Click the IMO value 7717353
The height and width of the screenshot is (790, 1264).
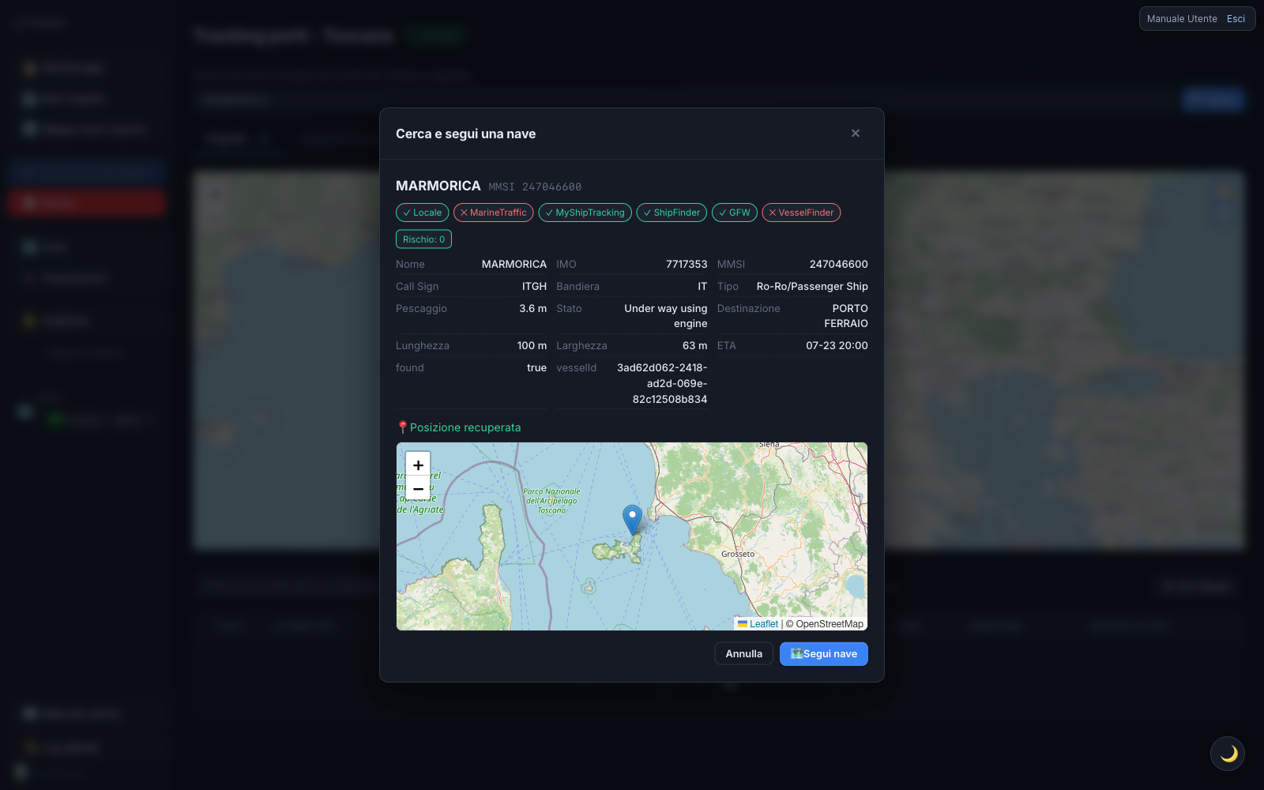click(687, 264)
